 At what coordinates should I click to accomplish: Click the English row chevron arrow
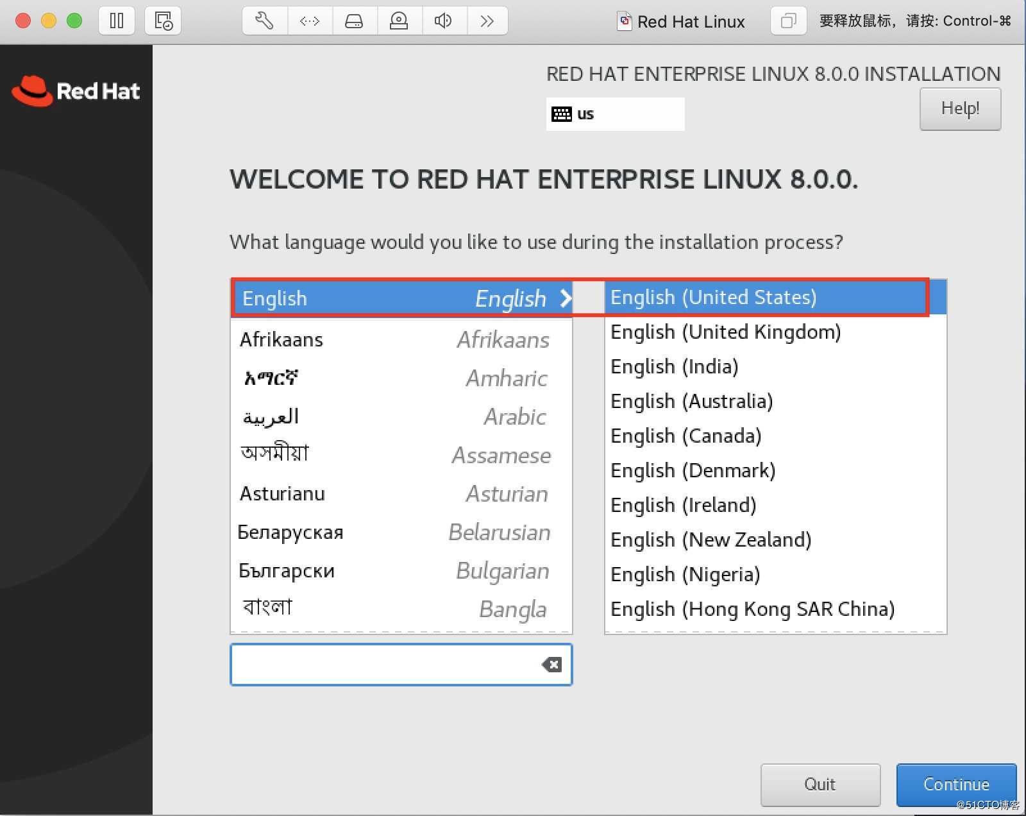(x=565, y=298)
